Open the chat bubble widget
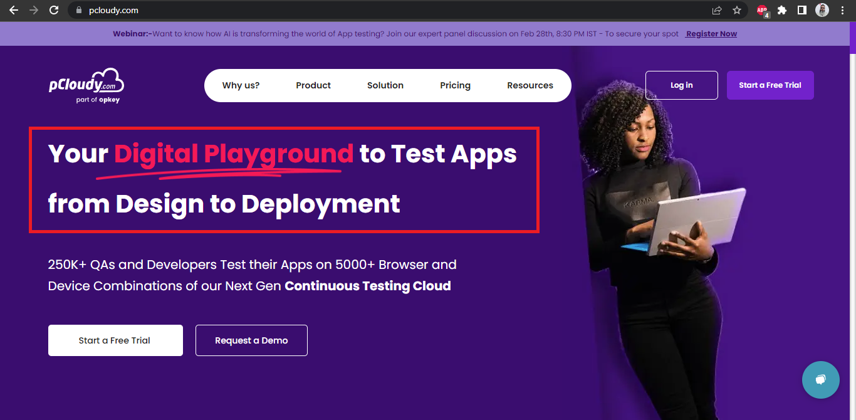856x420 pixels. point(820,380)
